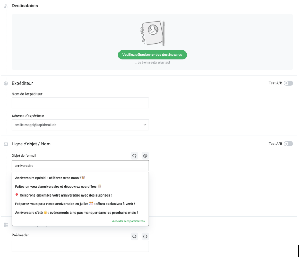Viewport: 299px width, 258px height.
Task: Click the pre-header suggestions bubble icon
Action: pyautogui.click(x=134, y=236)
